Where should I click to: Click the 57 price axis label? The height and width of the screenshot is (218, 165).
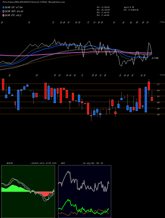click(x=159, y=84)
